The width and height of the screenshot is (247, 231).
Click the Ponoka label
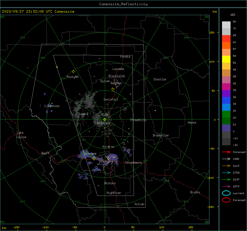tap(125, 57)
